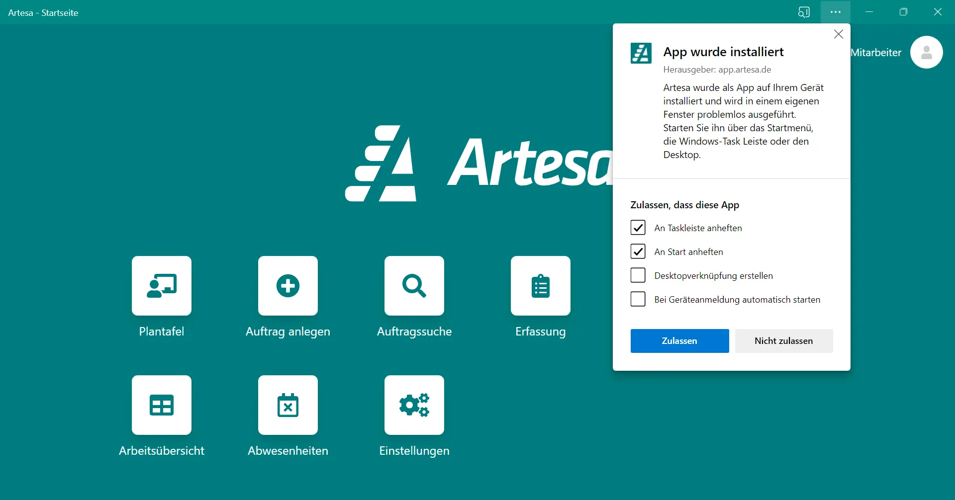Select the Auftrag anlegen plus icon
Image resolution: width=955 pixels, height=500 pixels.
[x=287, y=286]
